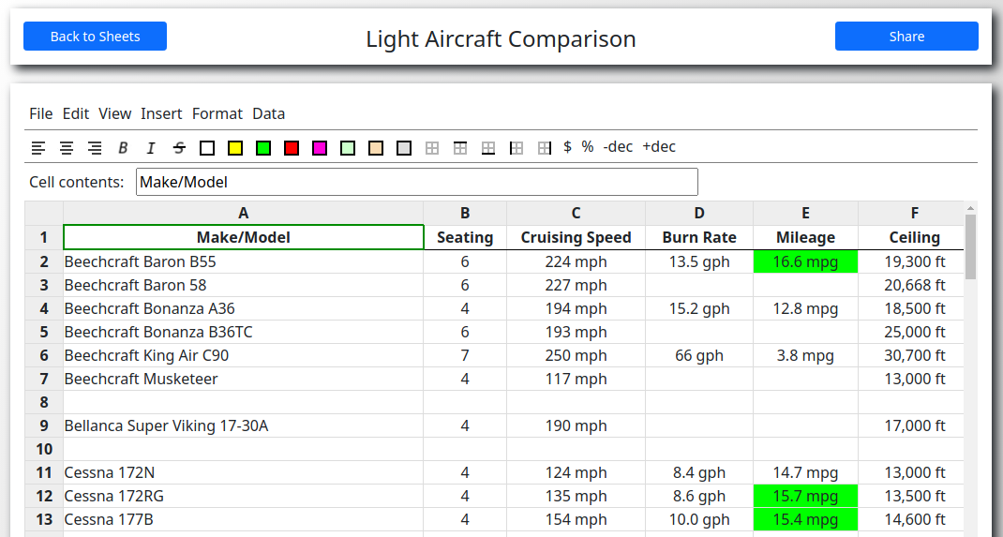Select the Bellanca Super Viking 17-30A cell
This screenshot has width=1003, height=537.
[243, 425]
